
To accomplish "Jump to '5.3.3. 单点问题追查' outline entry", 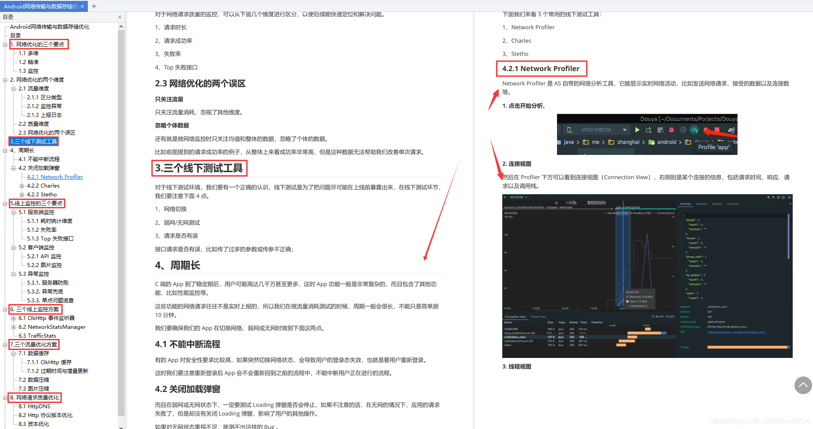I will (50, 301).
